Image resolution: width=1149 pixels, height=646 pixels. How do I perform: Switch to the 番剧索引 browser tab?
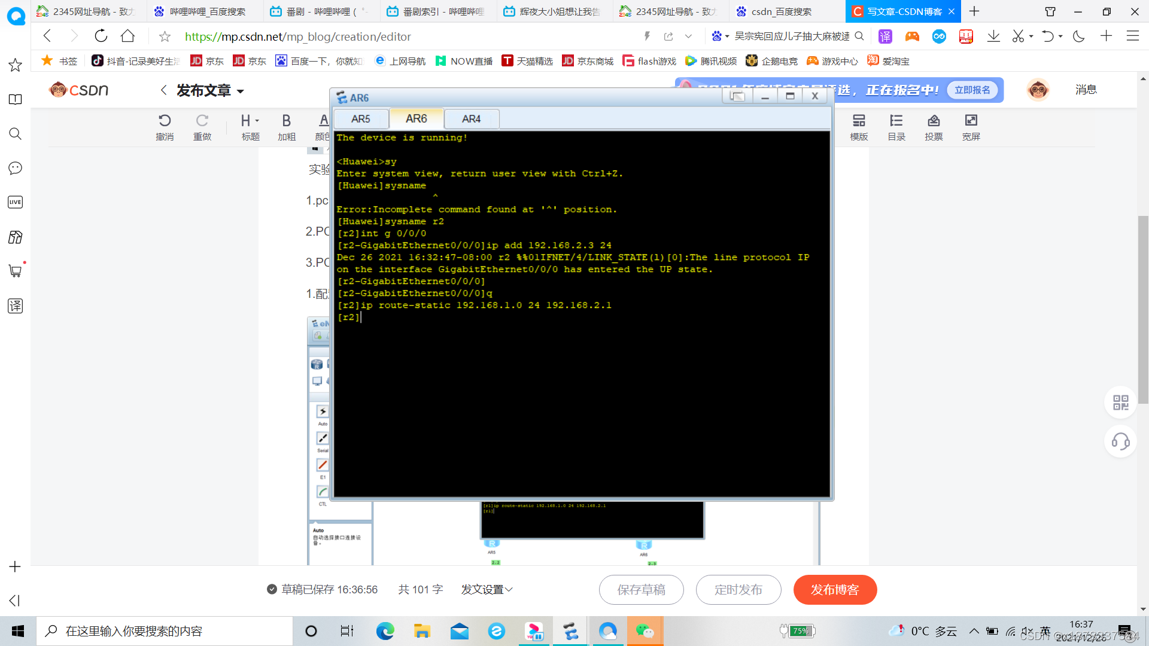(437, 11)
